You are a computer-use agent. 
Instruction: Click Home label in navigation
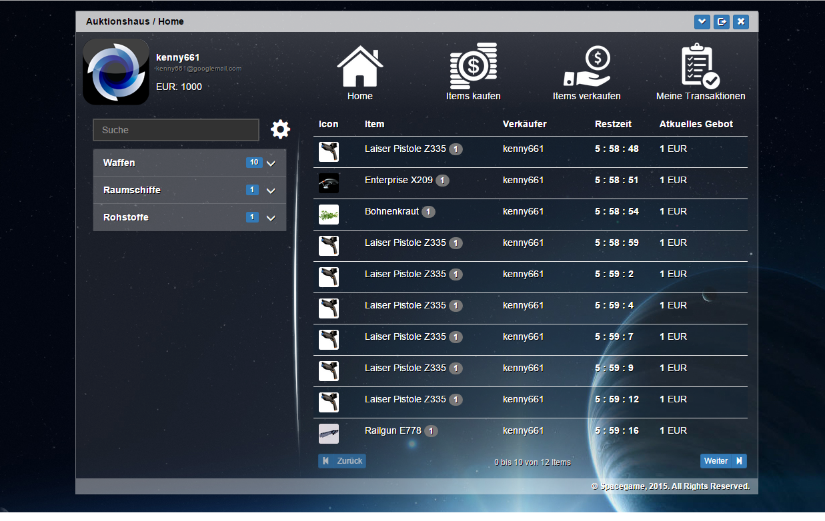360,96
